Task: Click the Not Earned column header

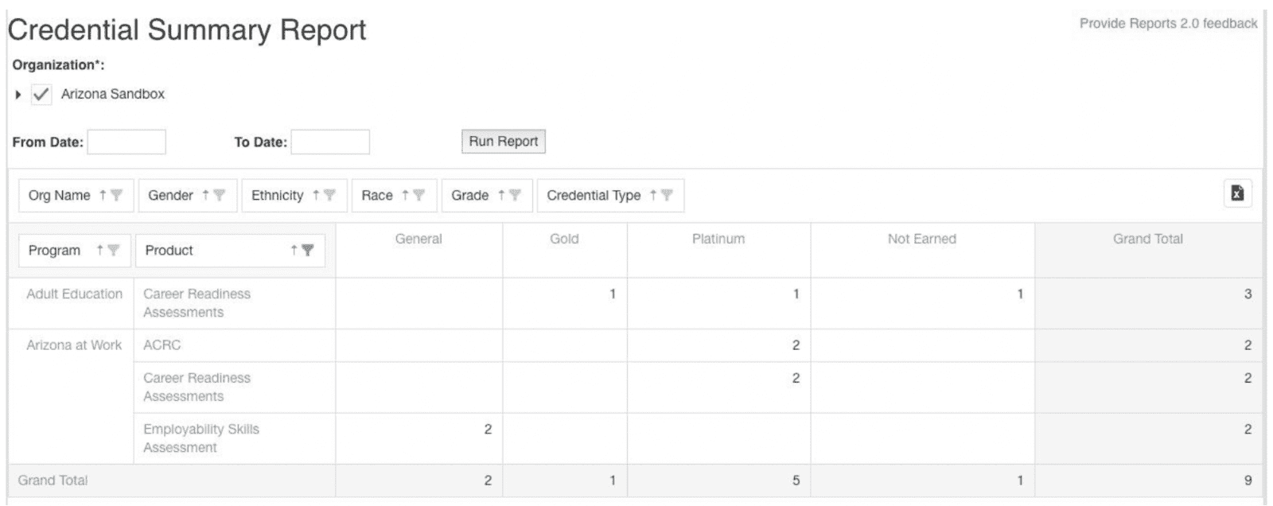Action: [922, 239]
